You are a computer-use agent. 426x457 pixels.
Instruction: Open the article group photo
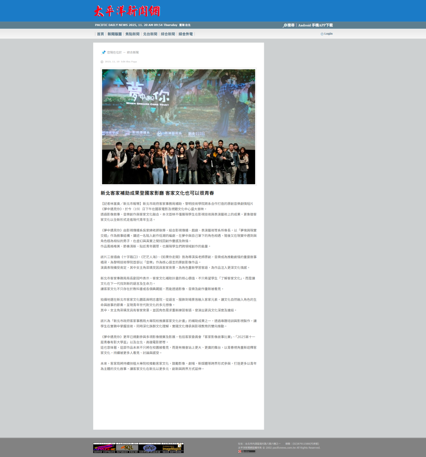click(178, 127)
